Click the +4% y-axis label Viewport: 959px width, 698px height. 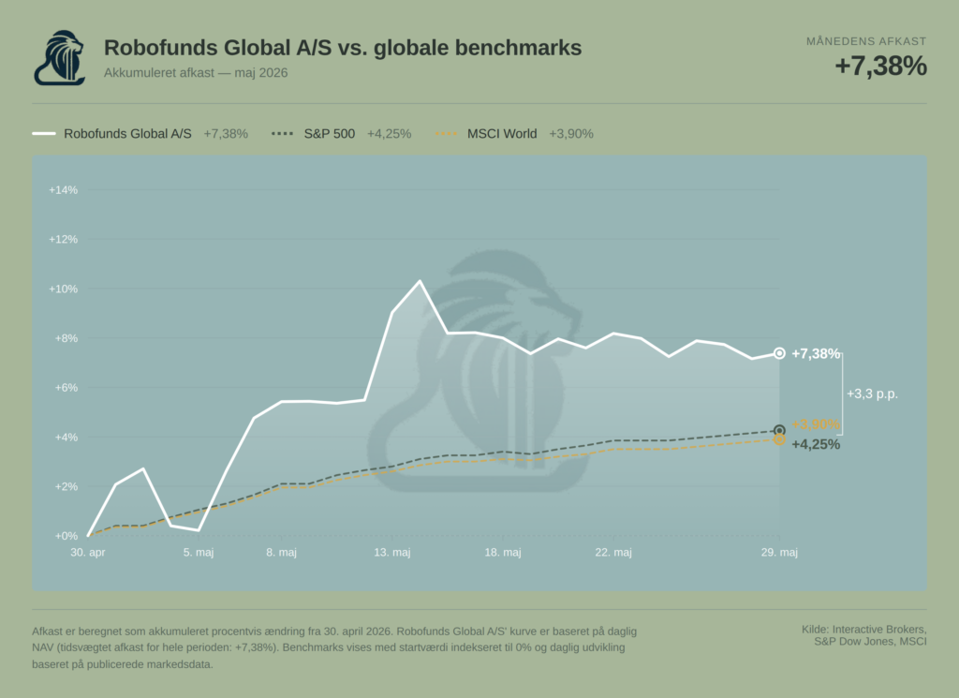66,438
